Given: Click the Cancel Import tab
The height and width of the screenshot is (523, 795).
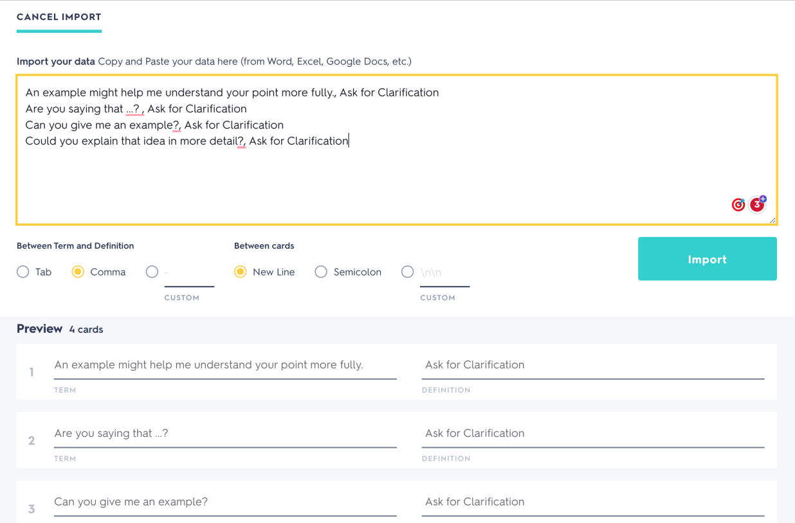Looking at the screenshot, I should point(59,17).
